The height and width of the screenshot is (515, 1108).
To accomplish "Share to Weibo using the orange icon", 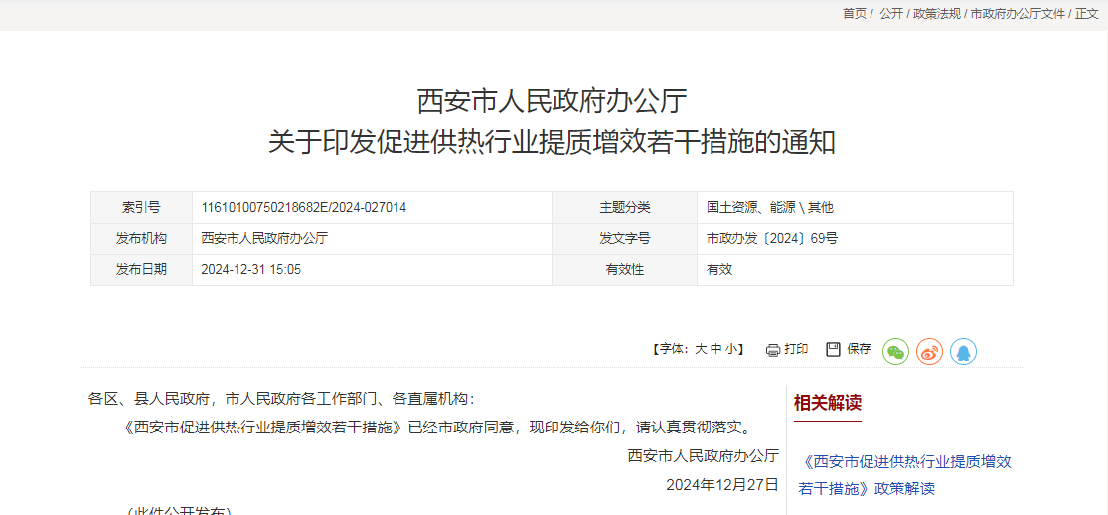I will (929, 351).
